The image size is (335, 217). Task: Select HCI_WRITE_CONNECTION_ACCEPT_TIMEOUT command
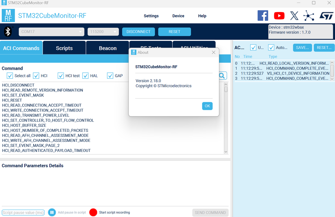pos(43,110)
